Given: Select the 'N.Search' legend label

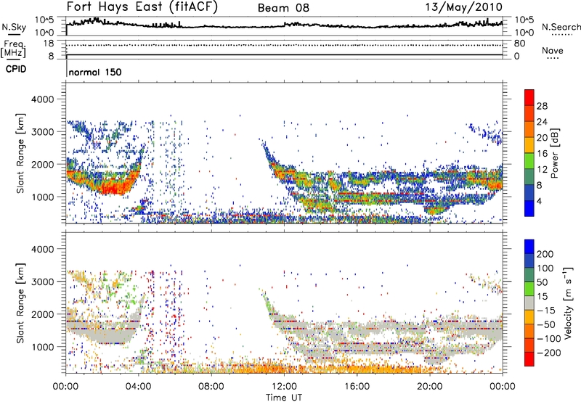Looking at the screenshot, I should click(561, 27).
